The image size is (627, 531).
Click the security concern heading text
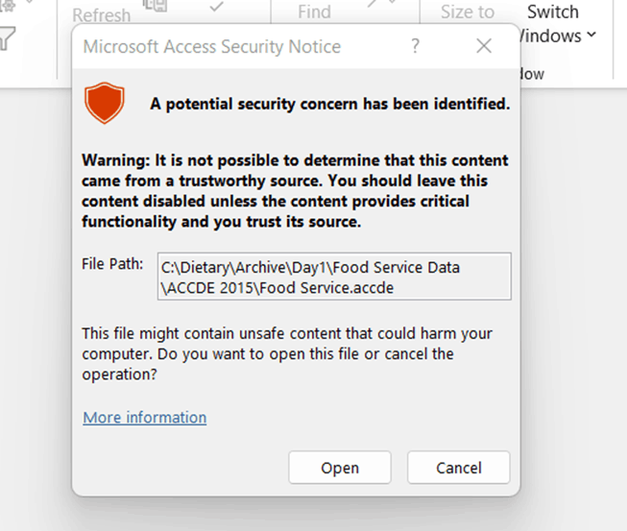(x=329, y=104)
